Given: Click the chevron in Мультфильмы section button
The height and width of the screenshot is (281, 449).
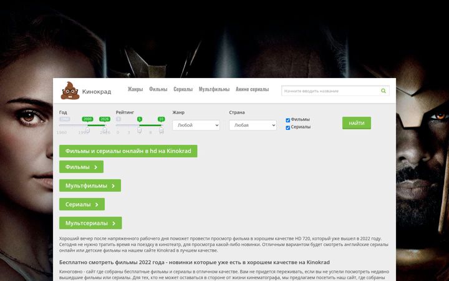Looking at the screenshot, I should [113, 186].
